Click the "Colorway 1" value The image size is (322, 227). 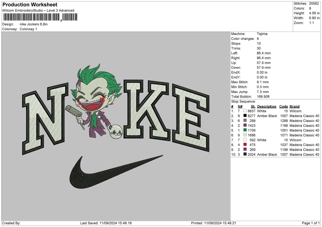[x=28, y=29]
